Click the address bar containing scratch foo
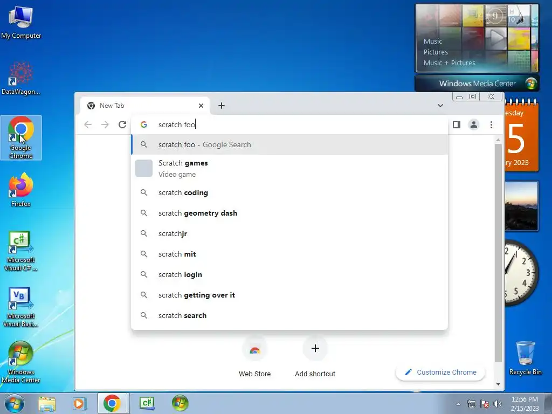The image size is (552, 414). tap(289, 125)
